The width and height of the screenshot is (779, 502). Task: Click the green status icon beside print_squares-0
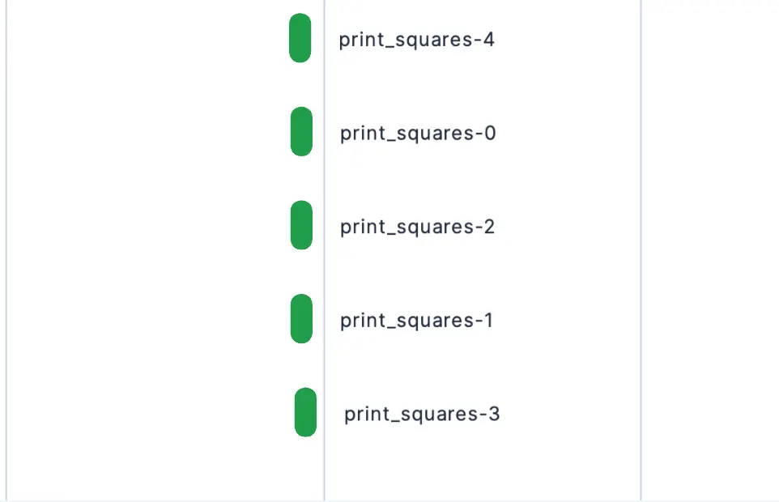coord(300,131)
